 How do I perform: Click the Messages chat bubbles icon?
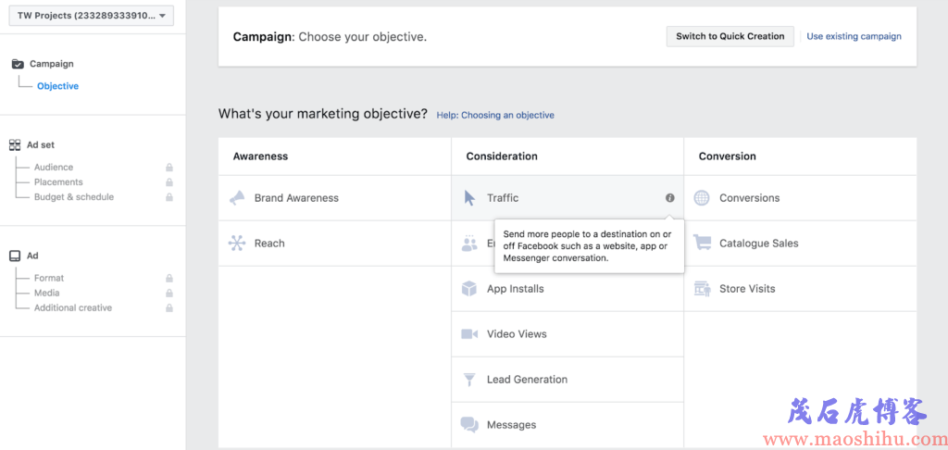pos(469,425)
